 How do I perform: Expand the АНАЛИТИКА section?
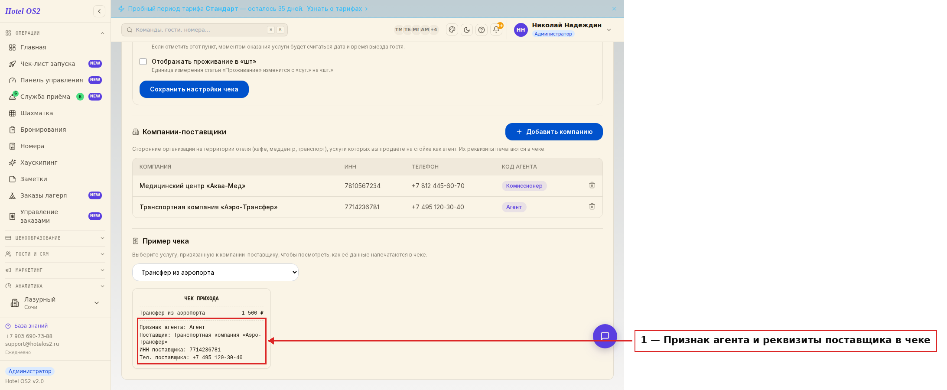coord(55,286)
